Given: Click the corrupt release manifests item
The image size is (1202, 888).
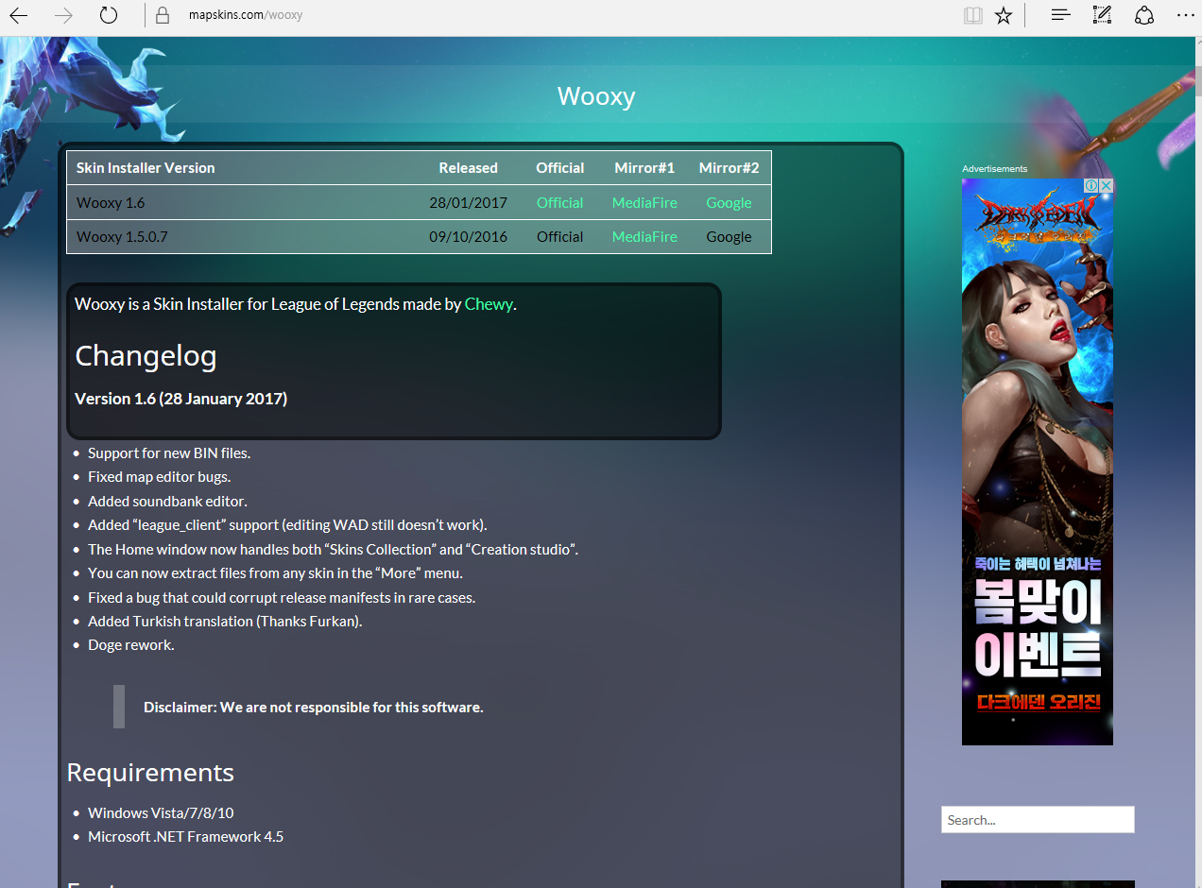Looking at the screenshot, I should (x=282, y=597).
